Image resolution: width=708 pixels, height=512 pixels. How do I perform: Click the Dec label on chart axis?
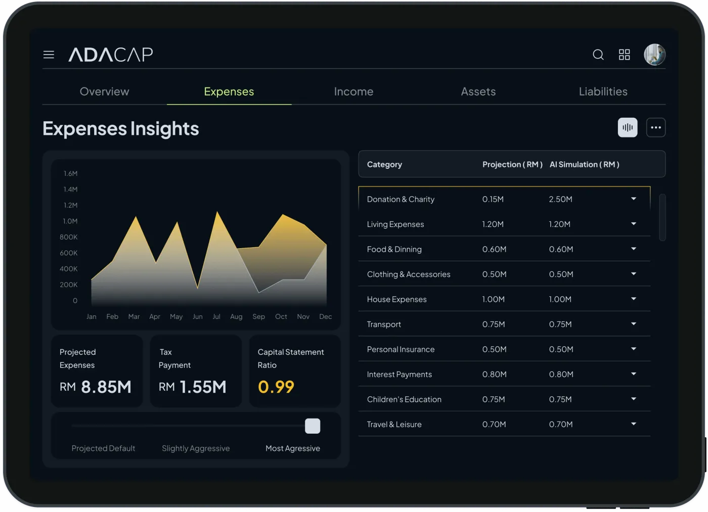coord(326,316)
